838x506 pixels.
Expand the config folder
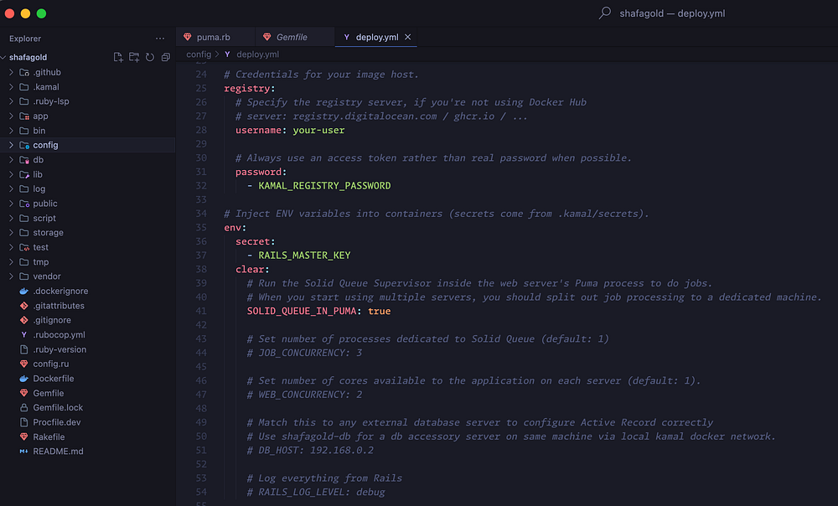point(45,145)
